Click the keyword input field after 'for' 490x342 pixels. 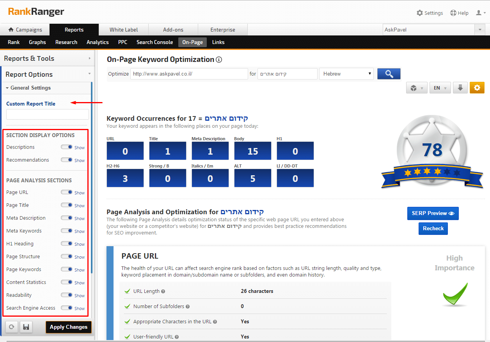pyautogui.click(x=288, y=74)
